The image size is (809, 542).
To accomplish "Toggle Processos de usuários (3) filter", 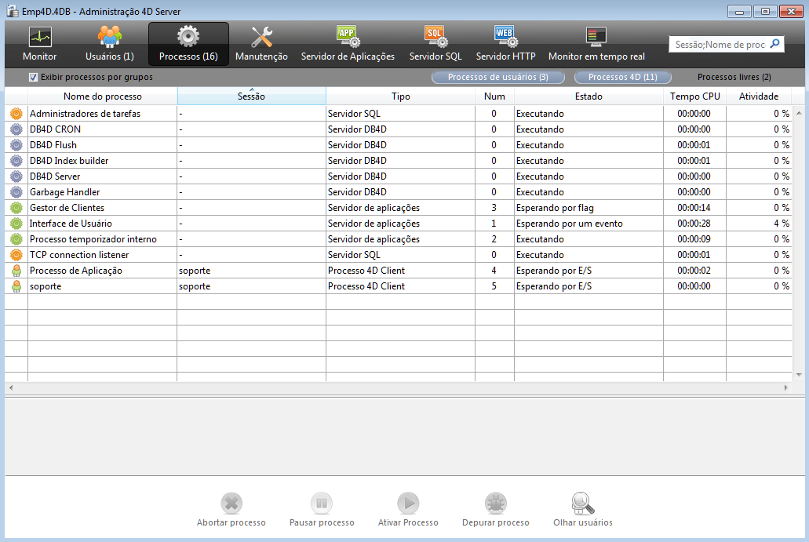I will tap(497, 78).
